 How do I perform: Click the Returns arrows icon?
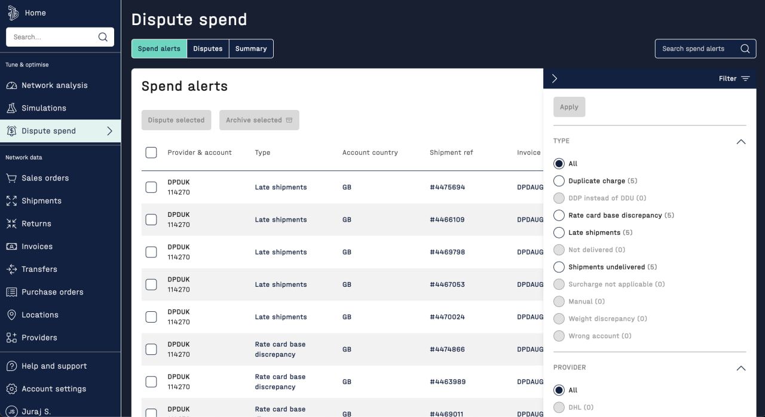[x=11, y=223]
